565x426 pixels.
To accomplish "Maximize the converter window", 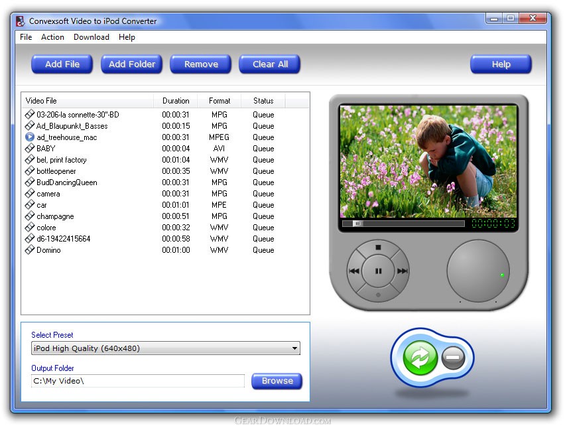I will point(510,18).
